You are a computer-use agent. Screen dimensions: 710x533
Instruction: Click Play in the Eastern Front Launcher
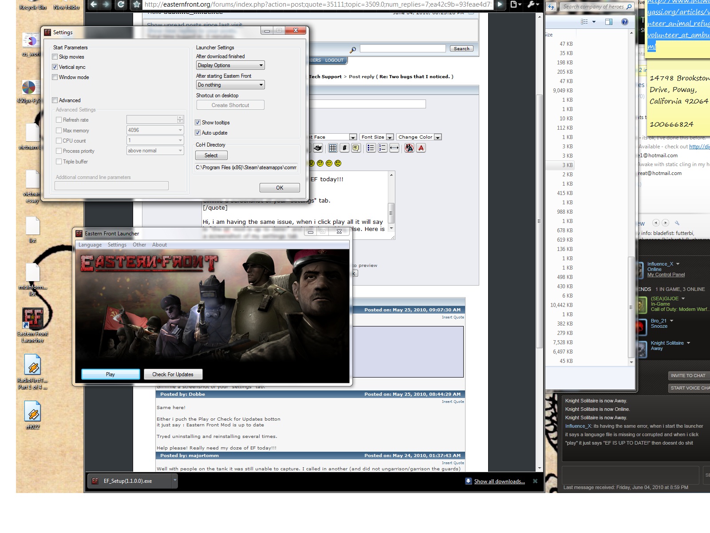pyautogui.click(x=110, y=374)
